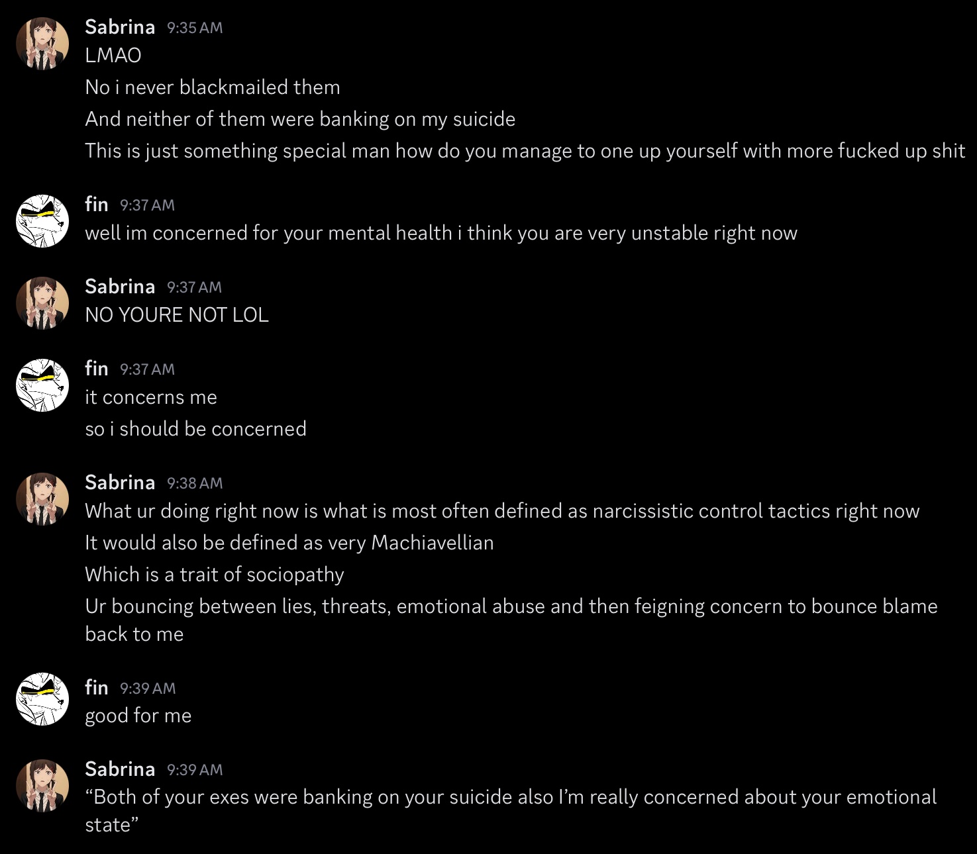
Task: Select fin's avatar next to 'it concerns me'
Action: (x=42, y=385)
